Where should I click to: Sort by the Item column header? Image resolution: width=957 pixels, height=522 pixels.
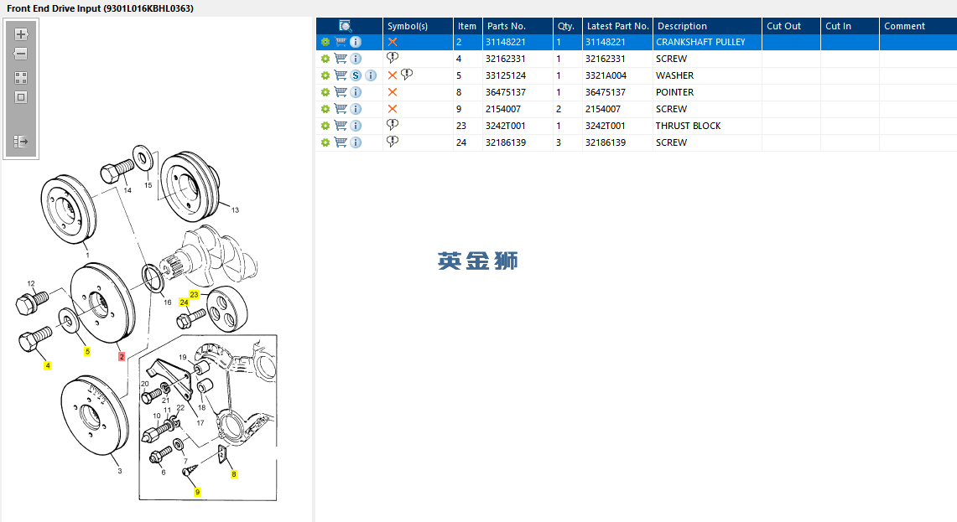467,26
